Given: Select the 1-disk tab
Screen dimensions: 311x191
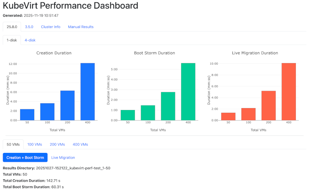Looking at the screenshot, I should (x=12, y=40).
